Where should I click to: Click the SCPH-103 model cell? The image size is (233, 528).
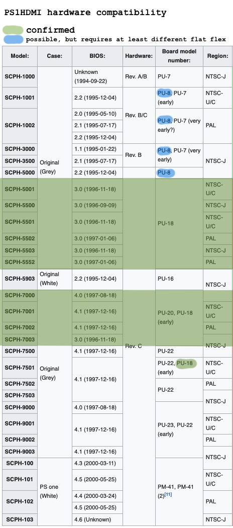click(x=20, y=519)
